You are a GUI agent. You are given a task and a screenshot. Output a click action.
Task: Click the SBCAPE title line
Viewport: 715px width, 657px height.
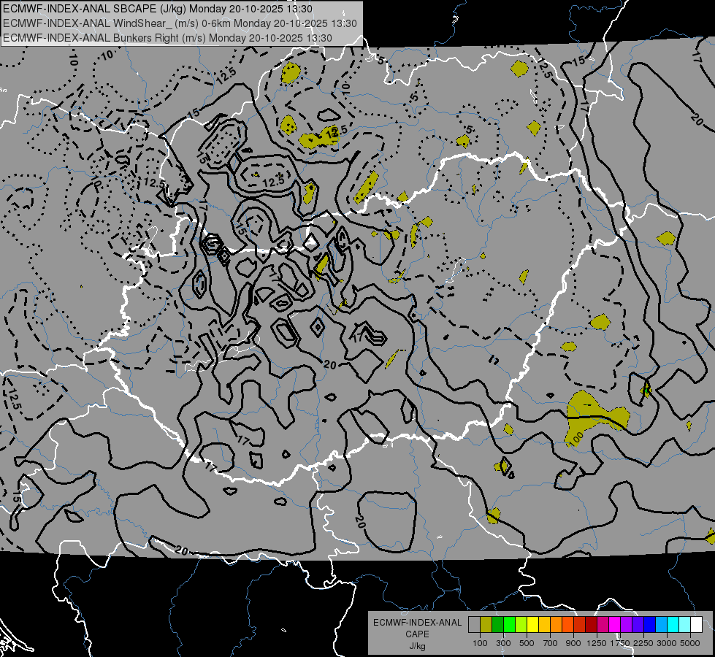click(x=158, y=9)
